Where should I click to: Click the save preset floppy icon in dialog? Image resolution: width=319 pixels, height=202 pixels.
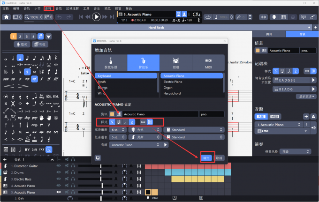pyautogui.click(x=98, y=158)
